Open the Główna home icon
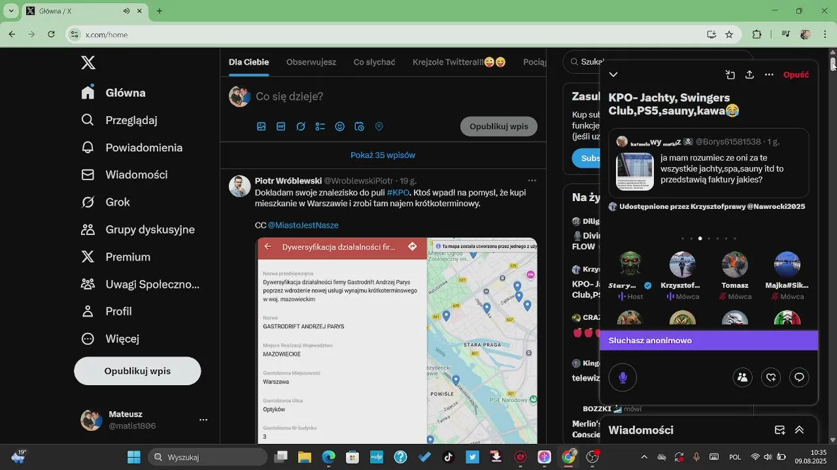Image resolution: width=837 pixels, height=470 pixels. (x=88, y=93)
